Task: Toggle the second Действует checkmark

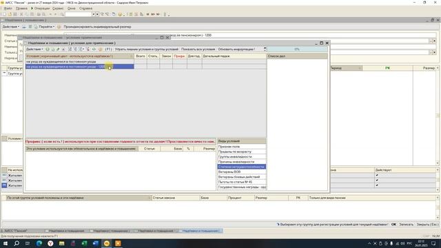Action: coord(377,180)
